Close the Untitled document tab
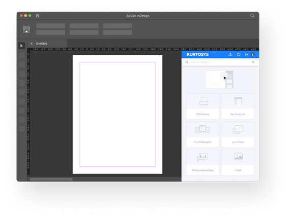Image resolution: width=290 pixels, height=217 pixels. pos(32,44)
